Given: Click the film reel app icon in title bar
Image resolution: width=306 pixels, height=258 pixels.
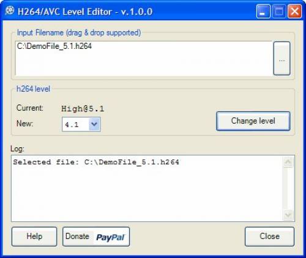Looking at the screenshot, I should point(10,10).
